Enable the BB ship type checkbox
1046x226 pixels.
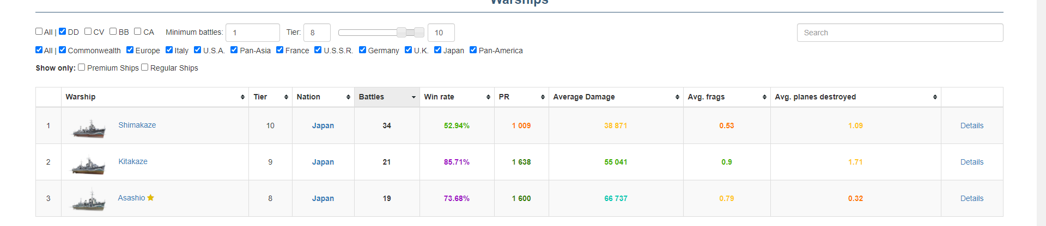coord(113,32)
